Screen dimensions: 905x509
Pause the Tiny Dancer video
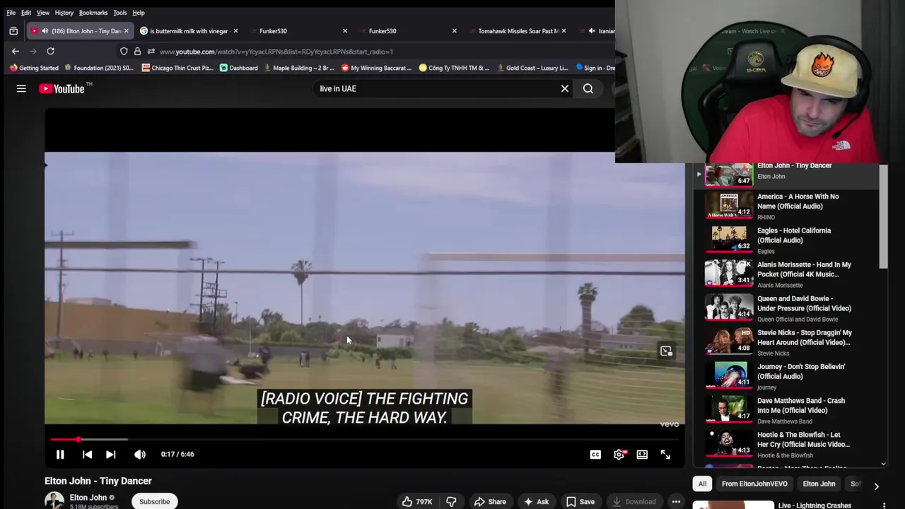click(x=60, y=455)
